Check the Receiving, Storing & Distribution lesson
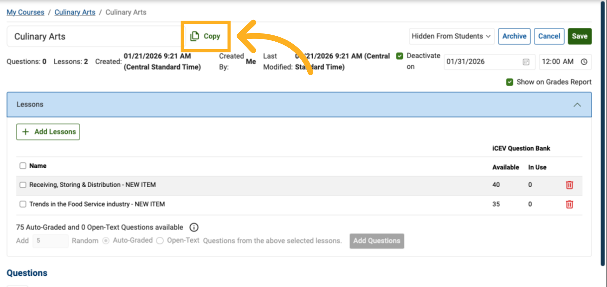 coord(23,185)
